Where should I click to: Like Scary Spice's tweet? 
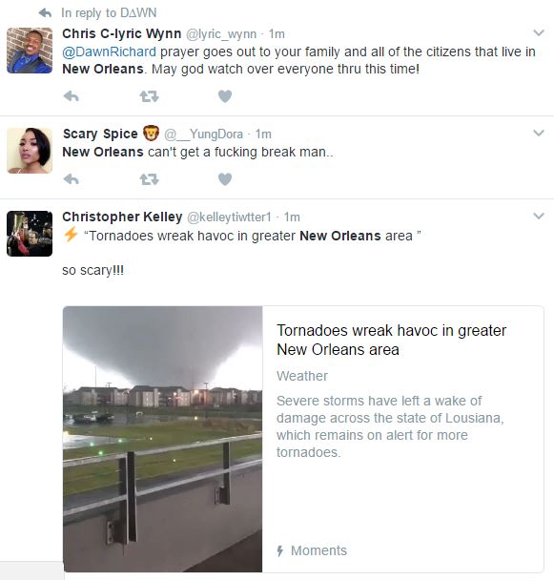coord(225,179)
